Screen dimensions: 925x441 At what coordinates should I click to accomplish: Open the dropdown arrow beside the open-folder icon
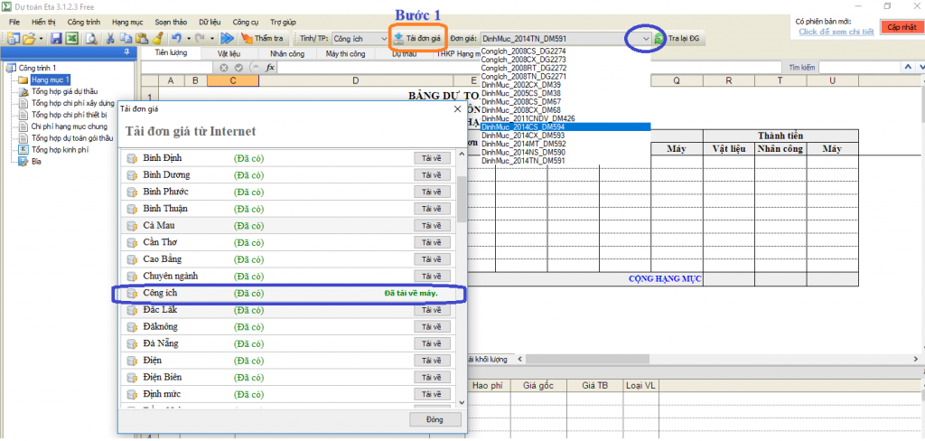[x=42, y=39]
